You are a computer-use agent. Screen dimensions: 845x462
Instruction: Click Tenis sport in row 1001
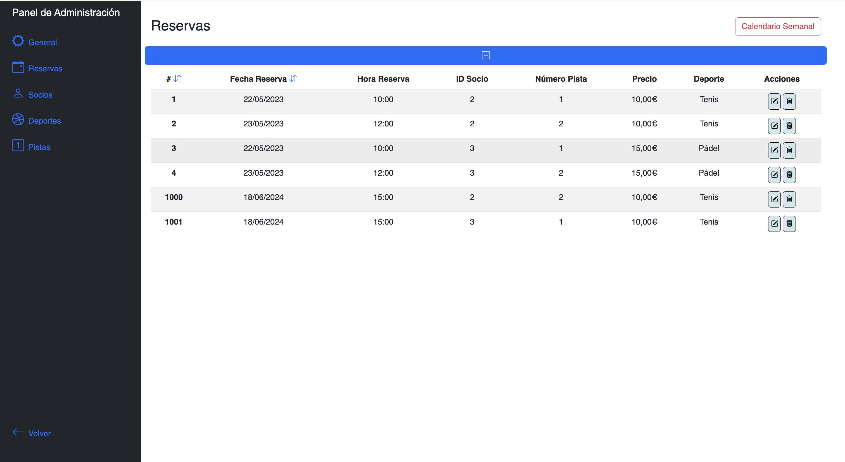(709, 222)
